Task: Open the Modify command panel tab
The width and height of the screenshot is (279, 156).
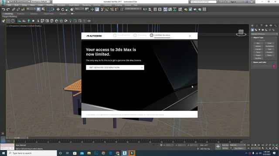Action: [x=257, y=26]
